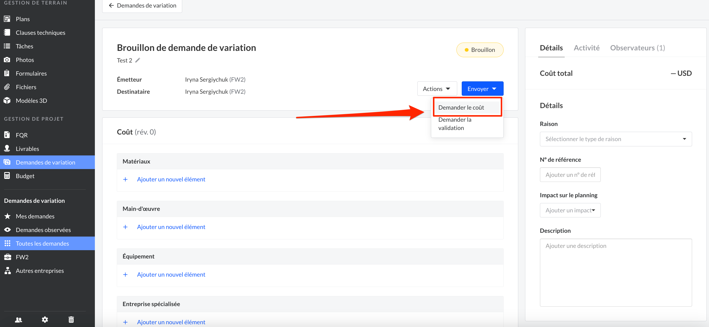
Task: Go back to Demandes de variation
Action: (142, 6)
